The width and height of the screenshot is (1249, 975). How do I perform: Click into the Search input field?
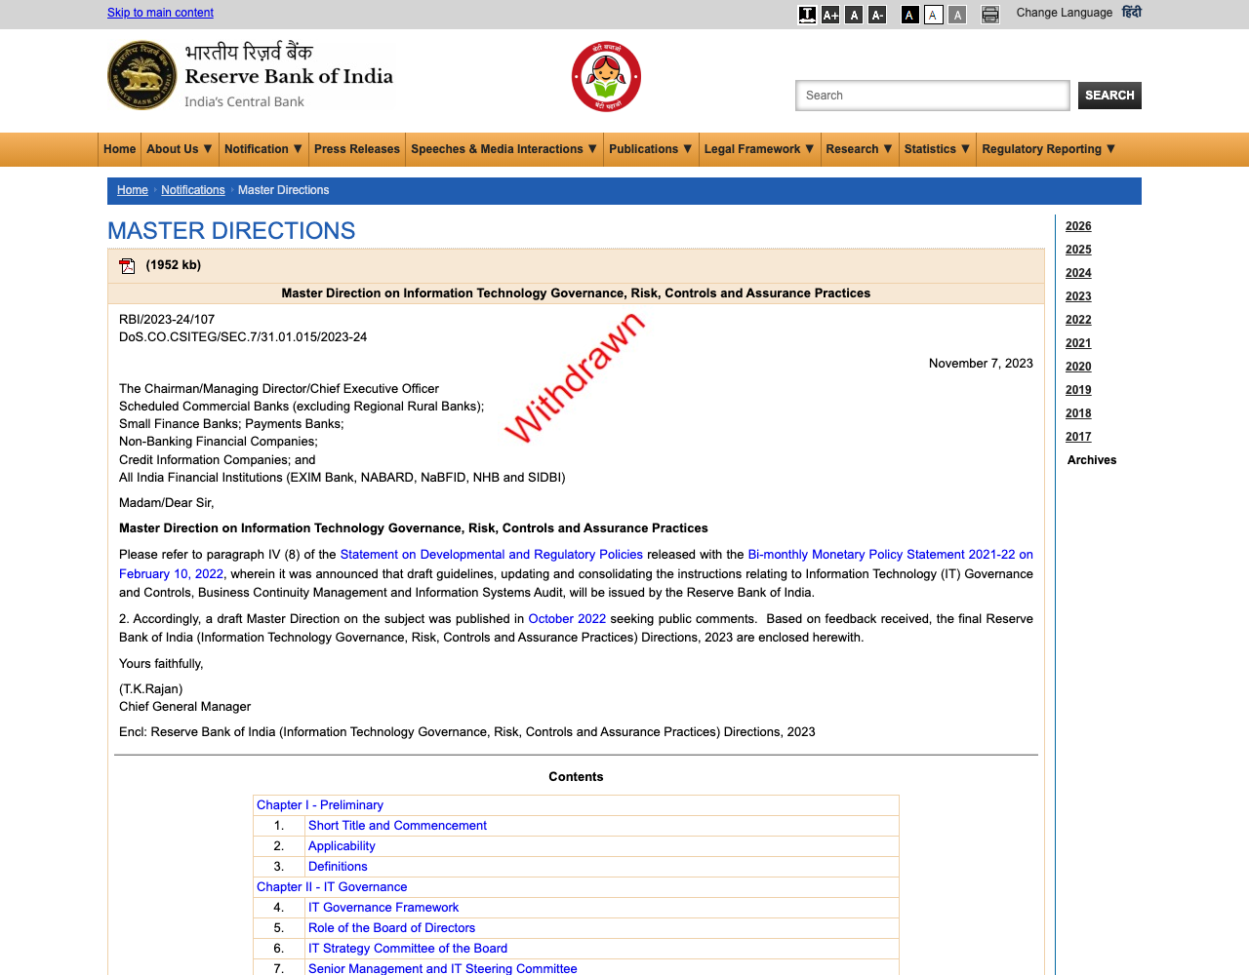933,96
